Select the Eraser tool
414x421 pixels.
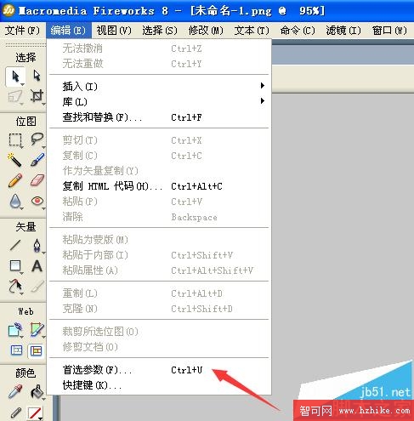pyautogui.click(x=37, y=180)
